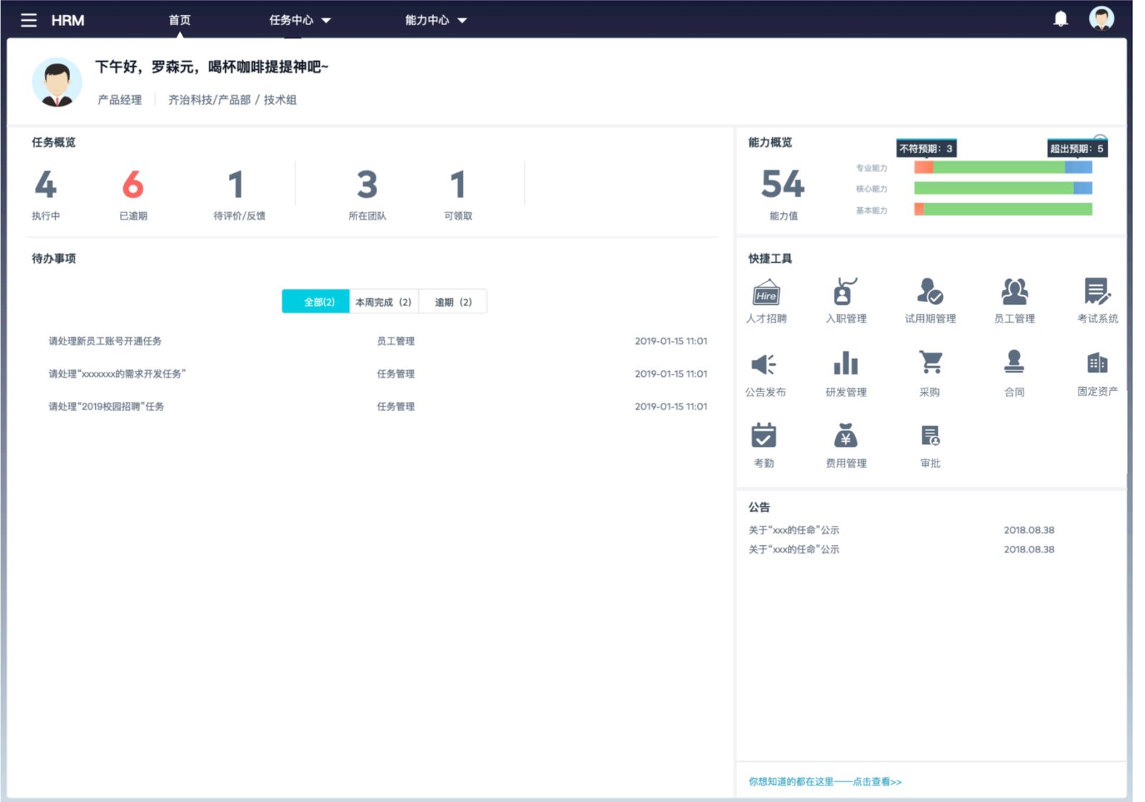Viewport: 1145px width, 802px height.
Task: Select the 逾期 (2) tab
Action: pos(453,302)
